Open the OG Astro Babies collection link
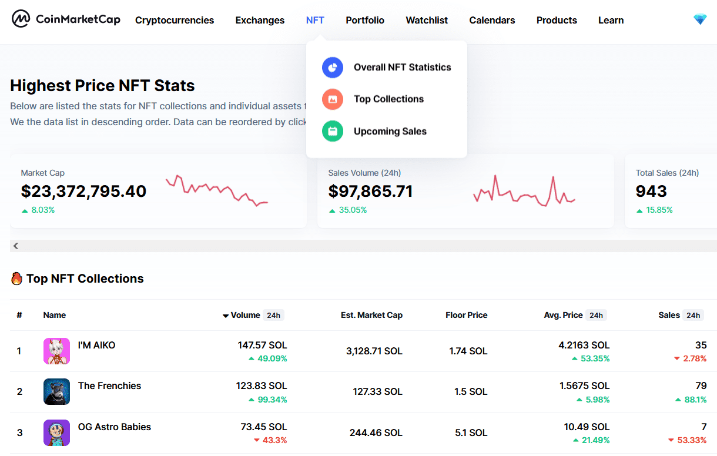The width and height of the screenshot is (717, 456). tap(115, 427)
